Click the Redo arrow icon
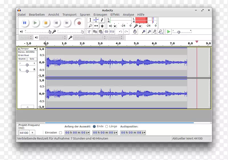 [x=126, y=31]
